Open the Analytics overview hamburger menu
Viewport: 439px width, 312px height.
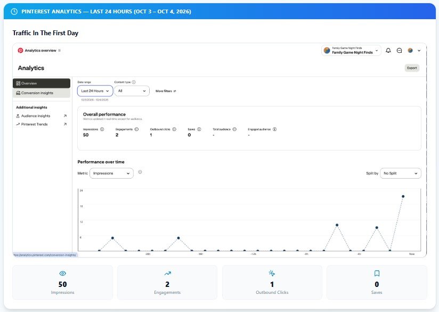tap(59, 51)
